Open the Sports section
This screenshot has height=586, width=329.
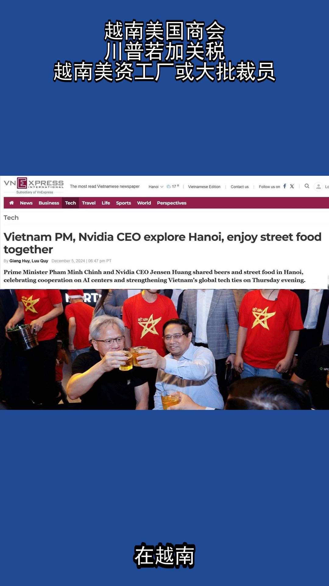(x=123, y=203)
